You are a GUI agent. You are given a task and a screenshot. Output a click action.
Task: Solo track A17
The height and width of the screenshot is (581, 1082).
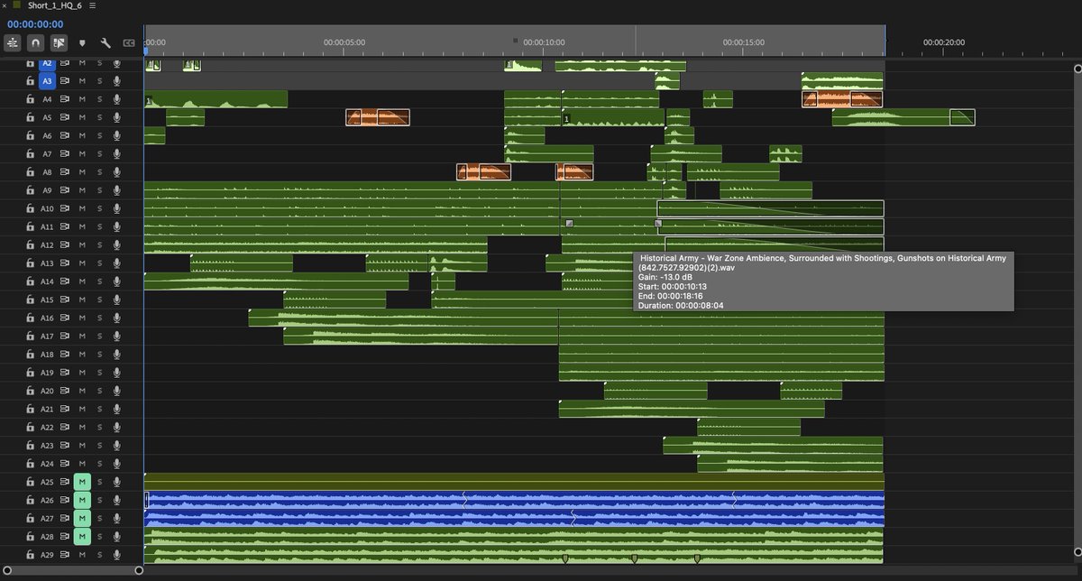click(x=99, y=336)
